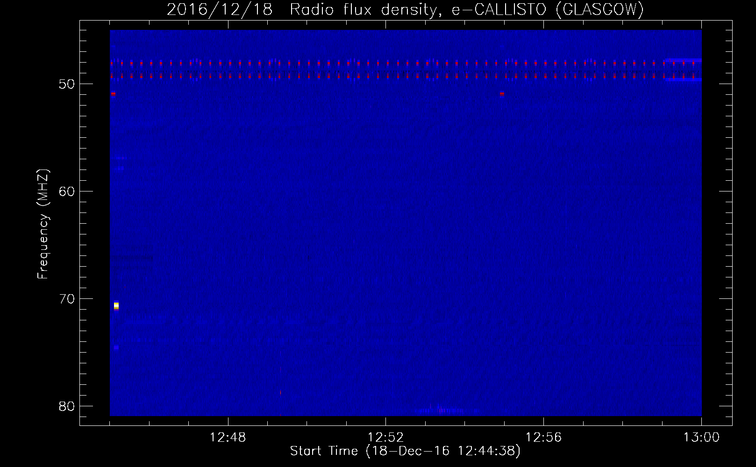Click the bright yellow burst near 70 MHz
The image size is (756, 467).
pyautogui.click(x=116, y=306)
